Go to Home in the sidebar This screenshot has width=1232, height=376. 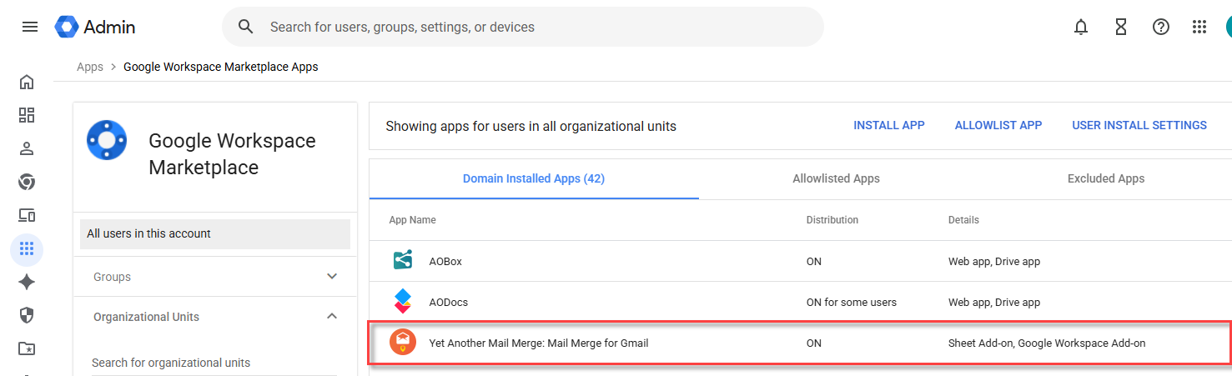27,82
